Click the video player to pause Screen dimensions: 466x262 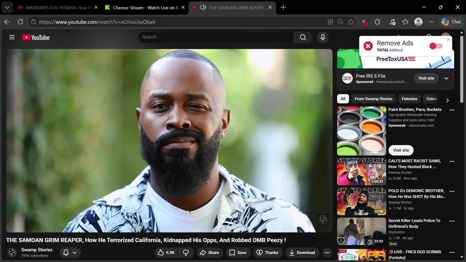click(x=169, y=140)
